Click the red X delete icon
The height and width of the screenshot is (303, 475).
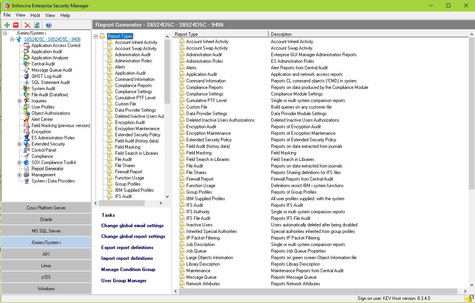(x=27, y=25)
